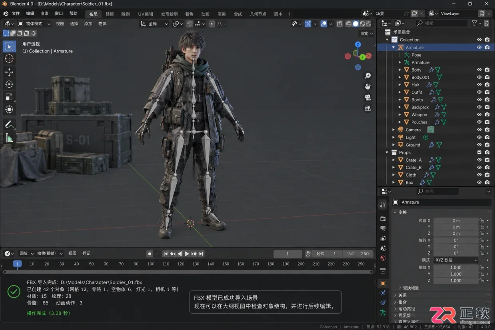Viewport: 495px width, 330px height.
Task: Open the XYZ Euler rotation mode dropdown
Action: tap(456, 260)
